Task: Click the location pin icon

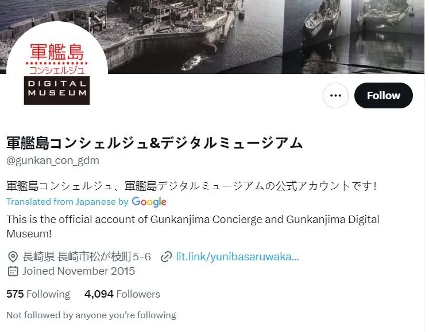Action: (13, 257)
